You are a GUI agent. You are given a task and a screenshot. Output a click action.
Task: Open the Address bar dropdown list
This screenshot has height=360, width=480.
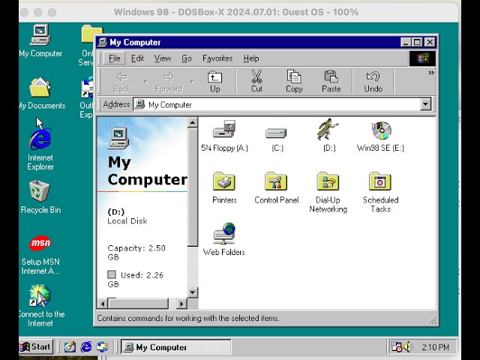click(425, 104)
